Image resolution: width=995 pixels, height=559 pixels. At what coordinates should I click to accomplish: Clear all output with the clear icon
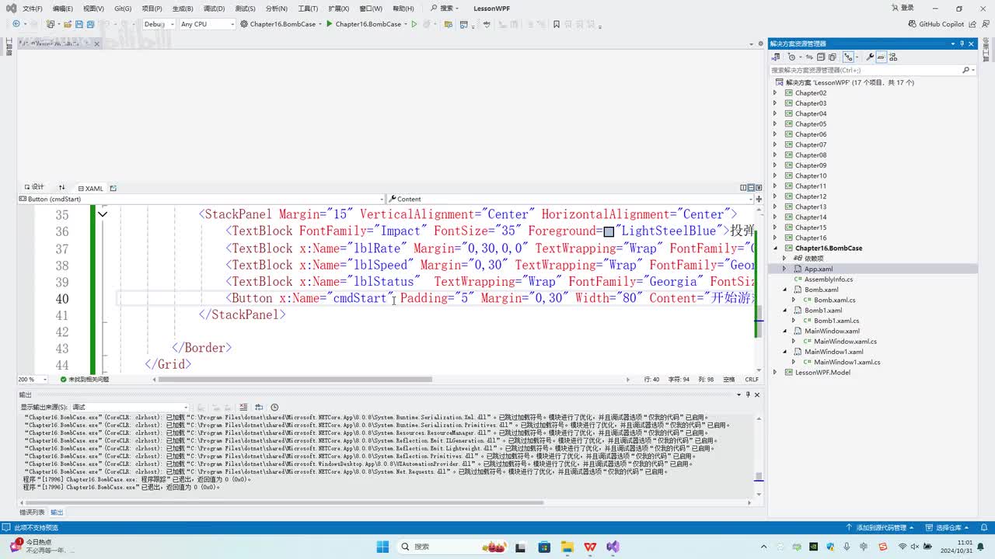click(x=243, y=407)
